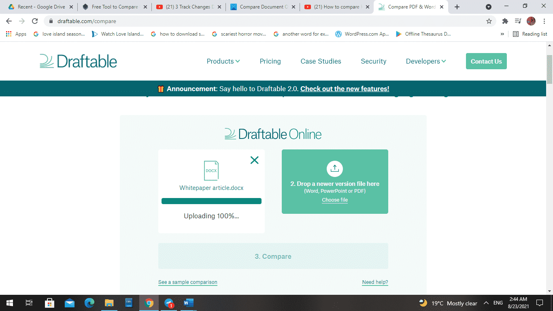Click the DOCX file icon
The image size is (553, 311).
(211, 170)
